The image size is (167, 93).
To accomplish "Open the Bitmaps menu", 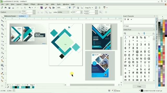I will click(40, 4).
